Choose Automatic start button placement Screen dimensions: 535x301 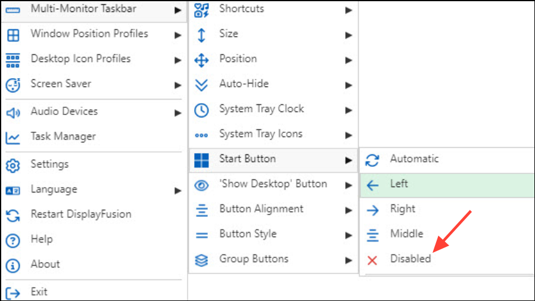click(x=414, y=159)
